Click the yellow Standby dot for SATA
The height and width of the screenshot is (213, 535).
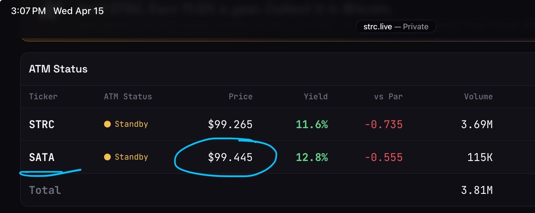tap(107, 157)
